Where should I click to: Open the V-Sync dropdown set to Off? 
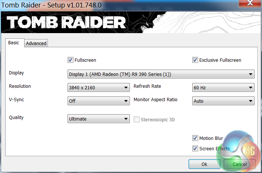(99, 101)
